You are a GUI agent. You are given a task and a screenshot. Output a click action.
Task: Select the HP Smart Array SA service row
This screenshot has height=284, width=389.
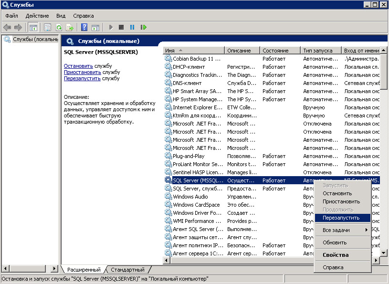point(272,91)
